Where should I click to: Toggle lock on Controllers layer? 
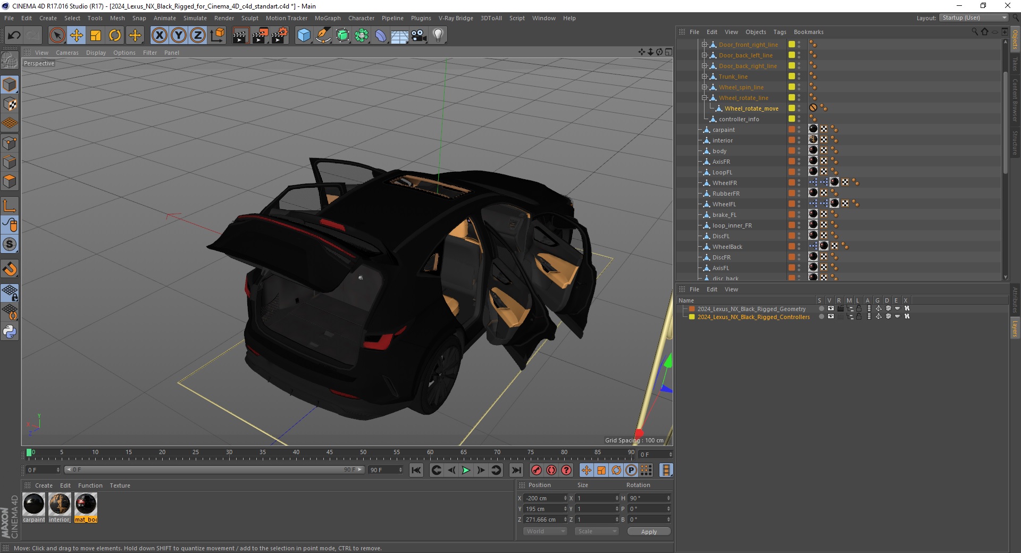858,316
